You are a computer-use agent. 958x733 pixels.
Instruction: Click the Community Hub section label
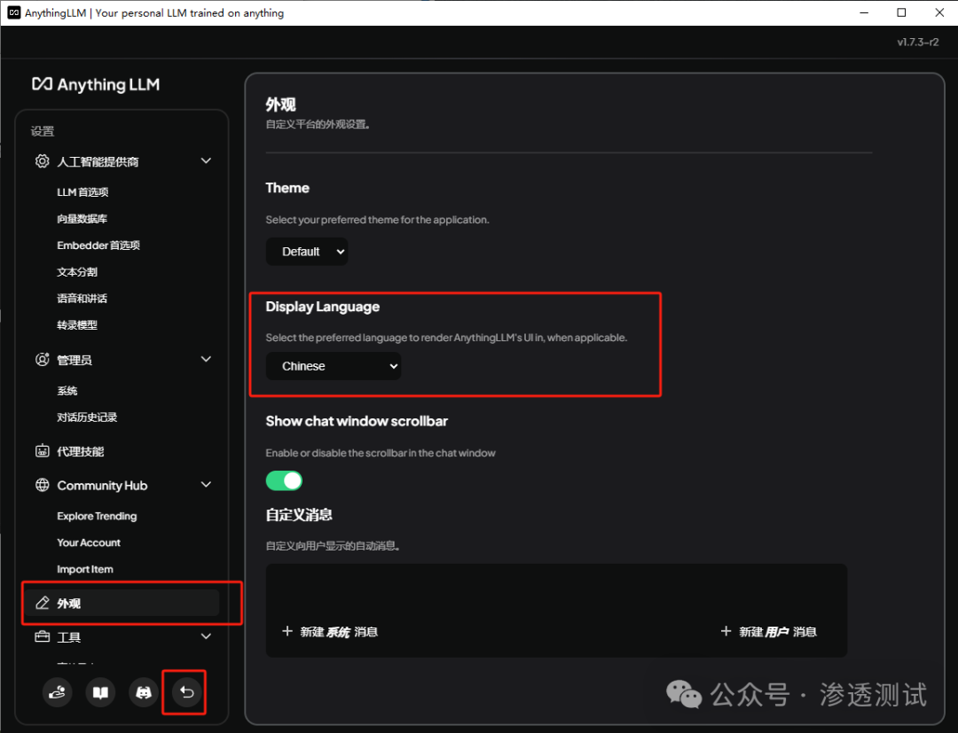102,486
